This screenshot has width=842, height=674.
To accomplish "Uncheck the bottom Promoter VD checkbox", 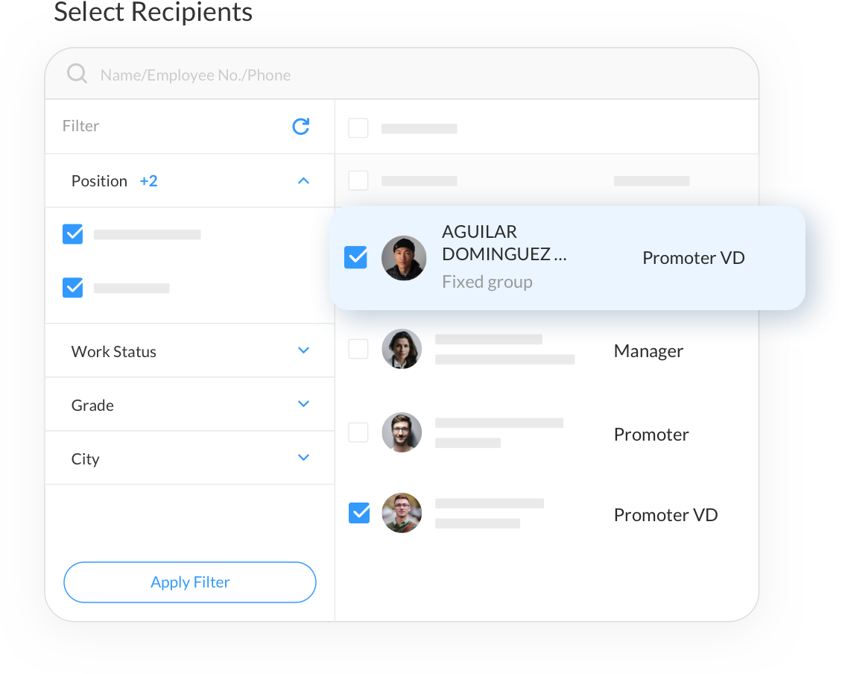I will (359, 513).
